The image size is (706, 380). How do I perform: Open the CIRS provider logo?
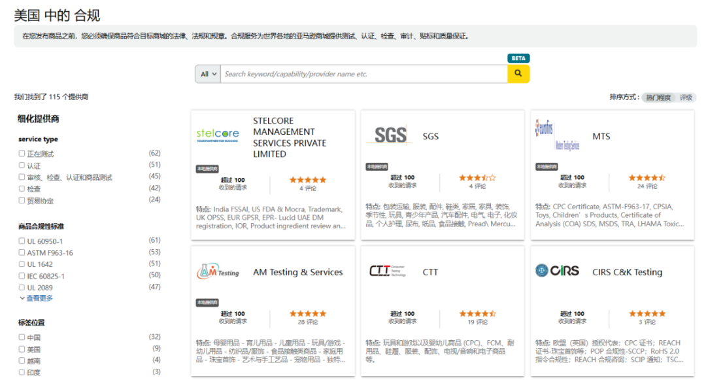pos(558,271)
